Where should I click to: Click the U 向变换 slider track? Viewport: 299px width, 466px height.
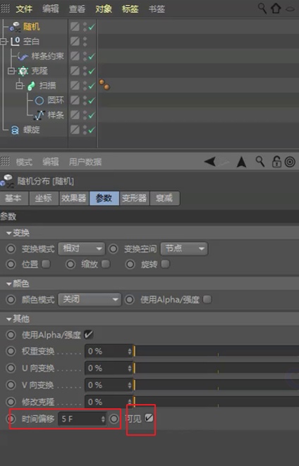(x=216, y=368)
